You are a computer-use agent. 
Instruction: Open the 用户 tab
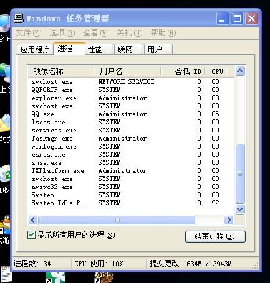coord(158,50)
